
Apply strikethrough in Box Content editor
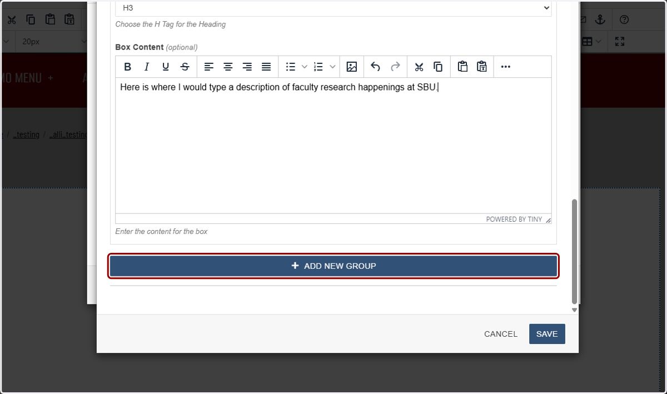coord(185,67)
